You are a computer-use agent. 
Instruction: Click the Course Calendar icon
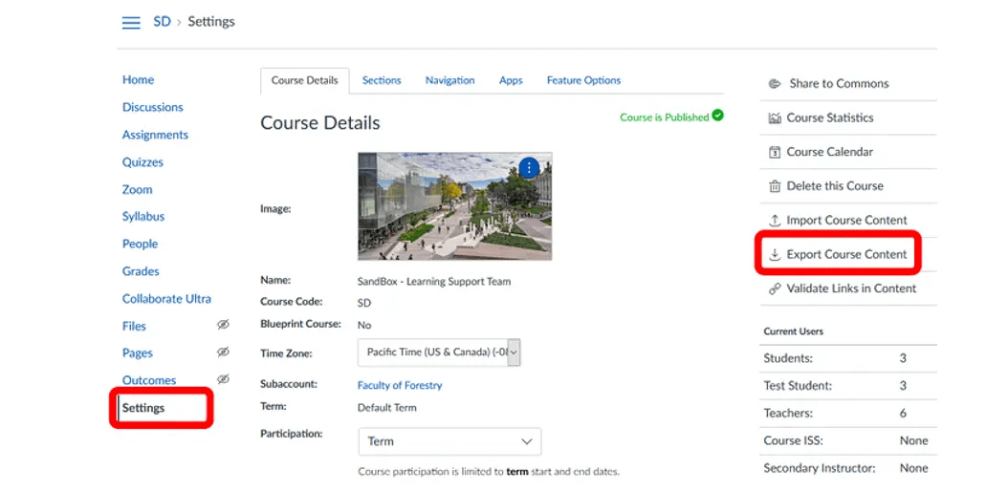(x=775, y=152)
